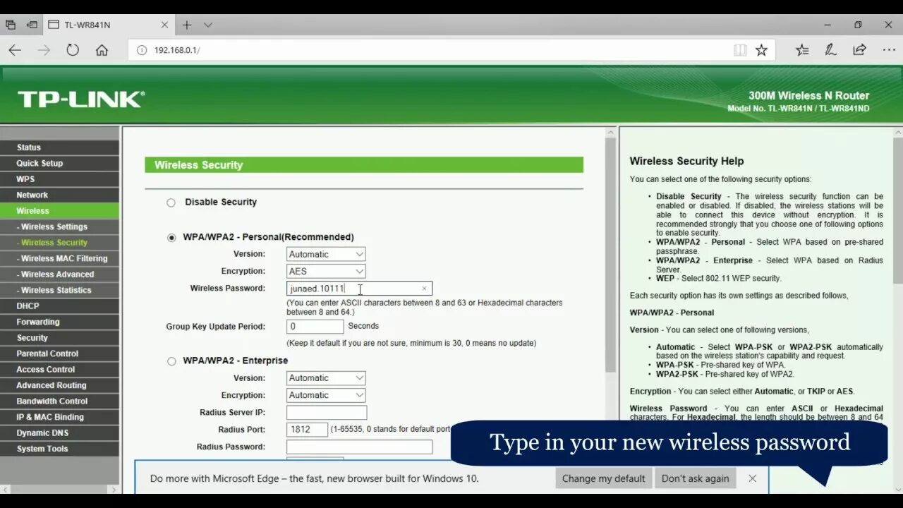
Task: Open Parental Control menu item
Action: [x=59, y=353]
